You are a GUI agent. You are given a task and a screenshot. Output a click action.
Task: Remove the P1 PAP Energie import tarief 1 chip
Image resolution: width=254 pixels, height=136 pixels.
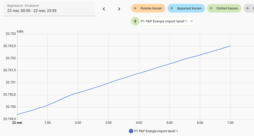click(x=191, y=21)
